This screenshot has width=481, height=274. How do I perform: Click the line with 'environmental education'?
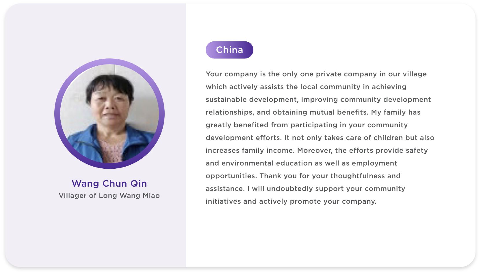301,163
